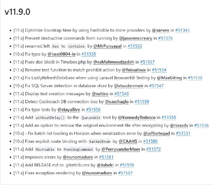
Task: Open pull request #51376 link
Action: (x=165, y=38)
